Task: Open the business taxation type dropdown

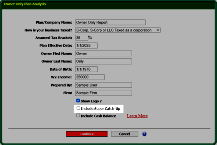Action: point(117,30)
